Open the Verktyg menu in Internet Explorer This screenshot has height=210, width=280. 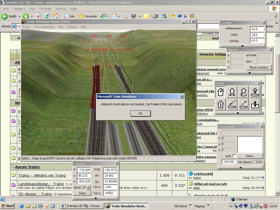click(x=60, y=9)
